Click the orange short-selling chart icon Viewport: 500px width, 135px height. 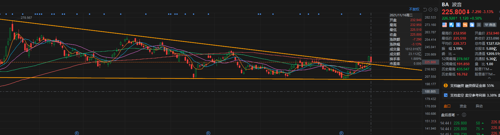click(x=465, y=25)
